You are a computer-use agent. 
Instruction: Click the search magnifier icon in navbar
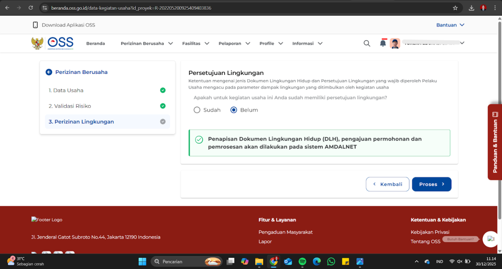click(x=367, y=44)
